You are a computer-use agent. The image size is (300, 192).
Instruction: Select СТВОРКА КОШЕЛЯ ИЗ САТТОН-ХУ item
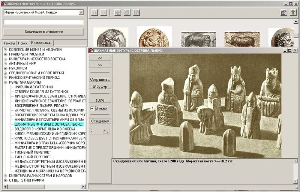tap(41, 92)
